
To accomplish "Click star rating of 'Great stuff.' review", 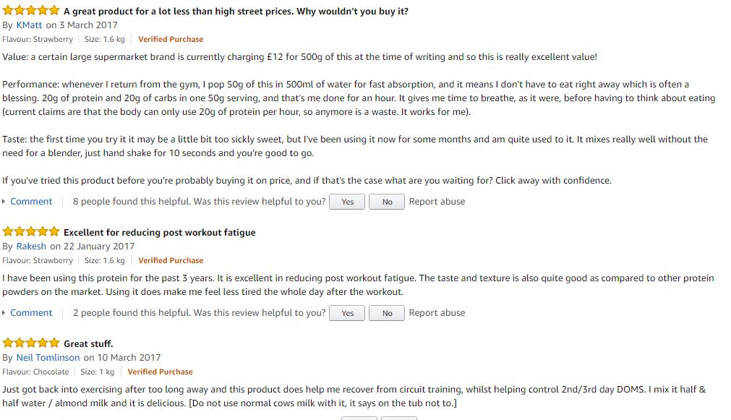I will (x=31, y=343).
